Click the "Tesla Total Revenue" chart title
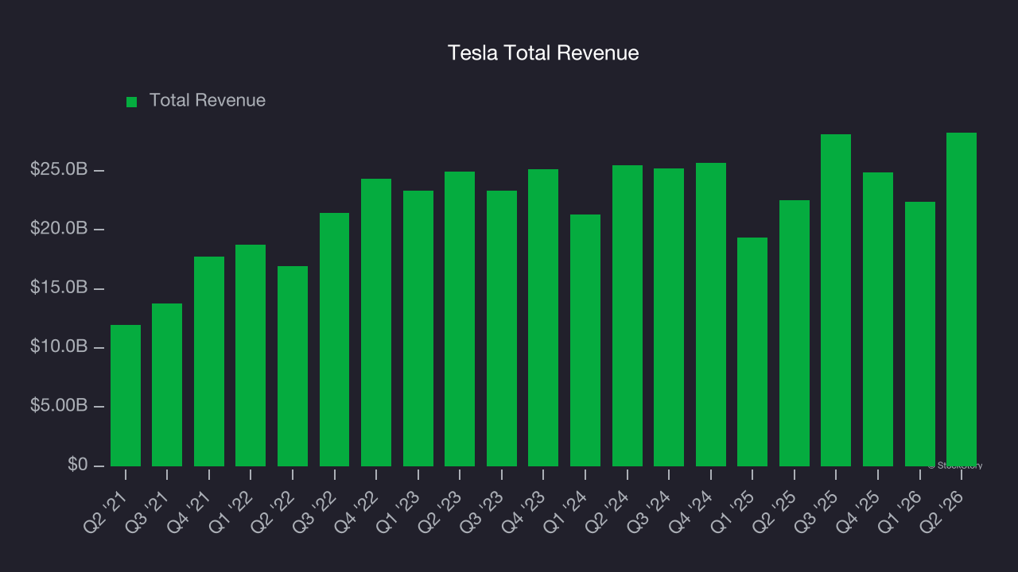1018x572 pixels. point(543,53)
